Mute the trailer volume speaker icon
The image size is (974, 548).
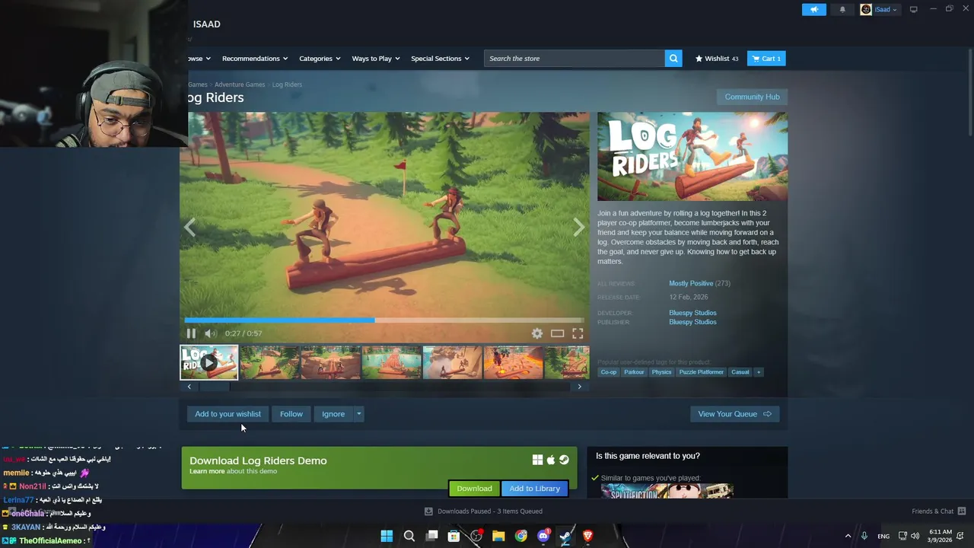[x=211, y=333]
